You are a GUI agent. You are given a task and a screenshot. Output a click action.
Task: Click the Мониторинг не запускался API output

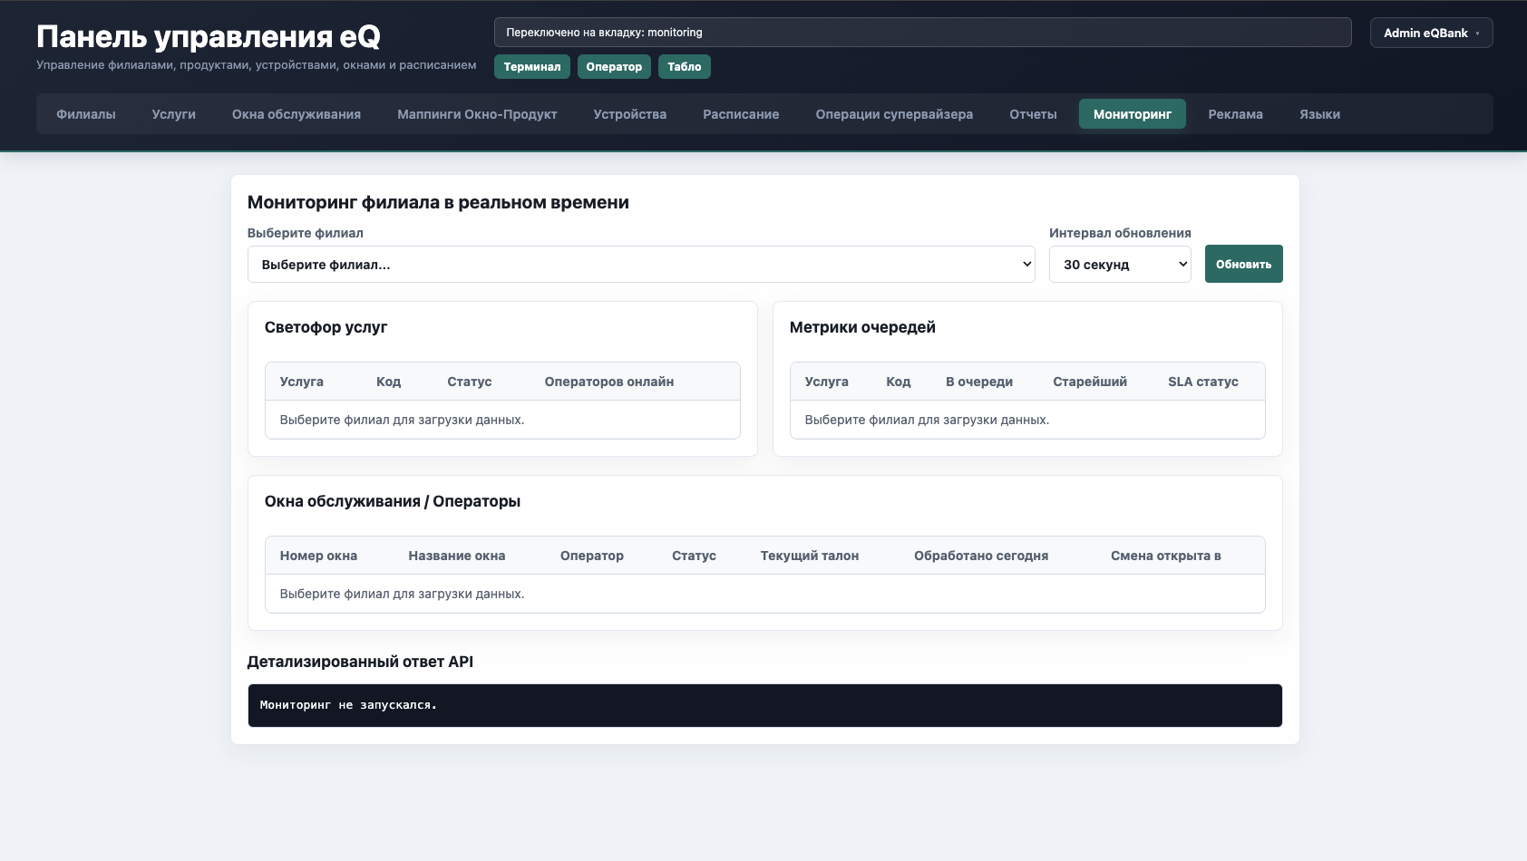point(764,705)
